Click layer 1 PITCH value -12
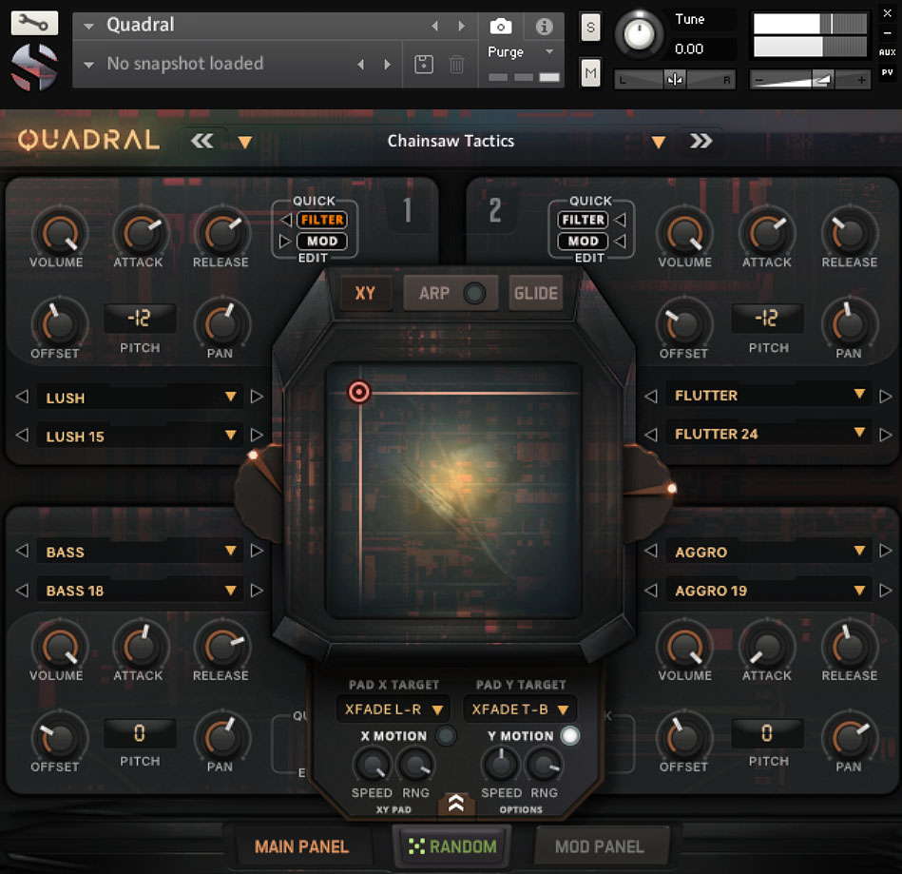Screen dimensions: 902x874 click(140, 319)
